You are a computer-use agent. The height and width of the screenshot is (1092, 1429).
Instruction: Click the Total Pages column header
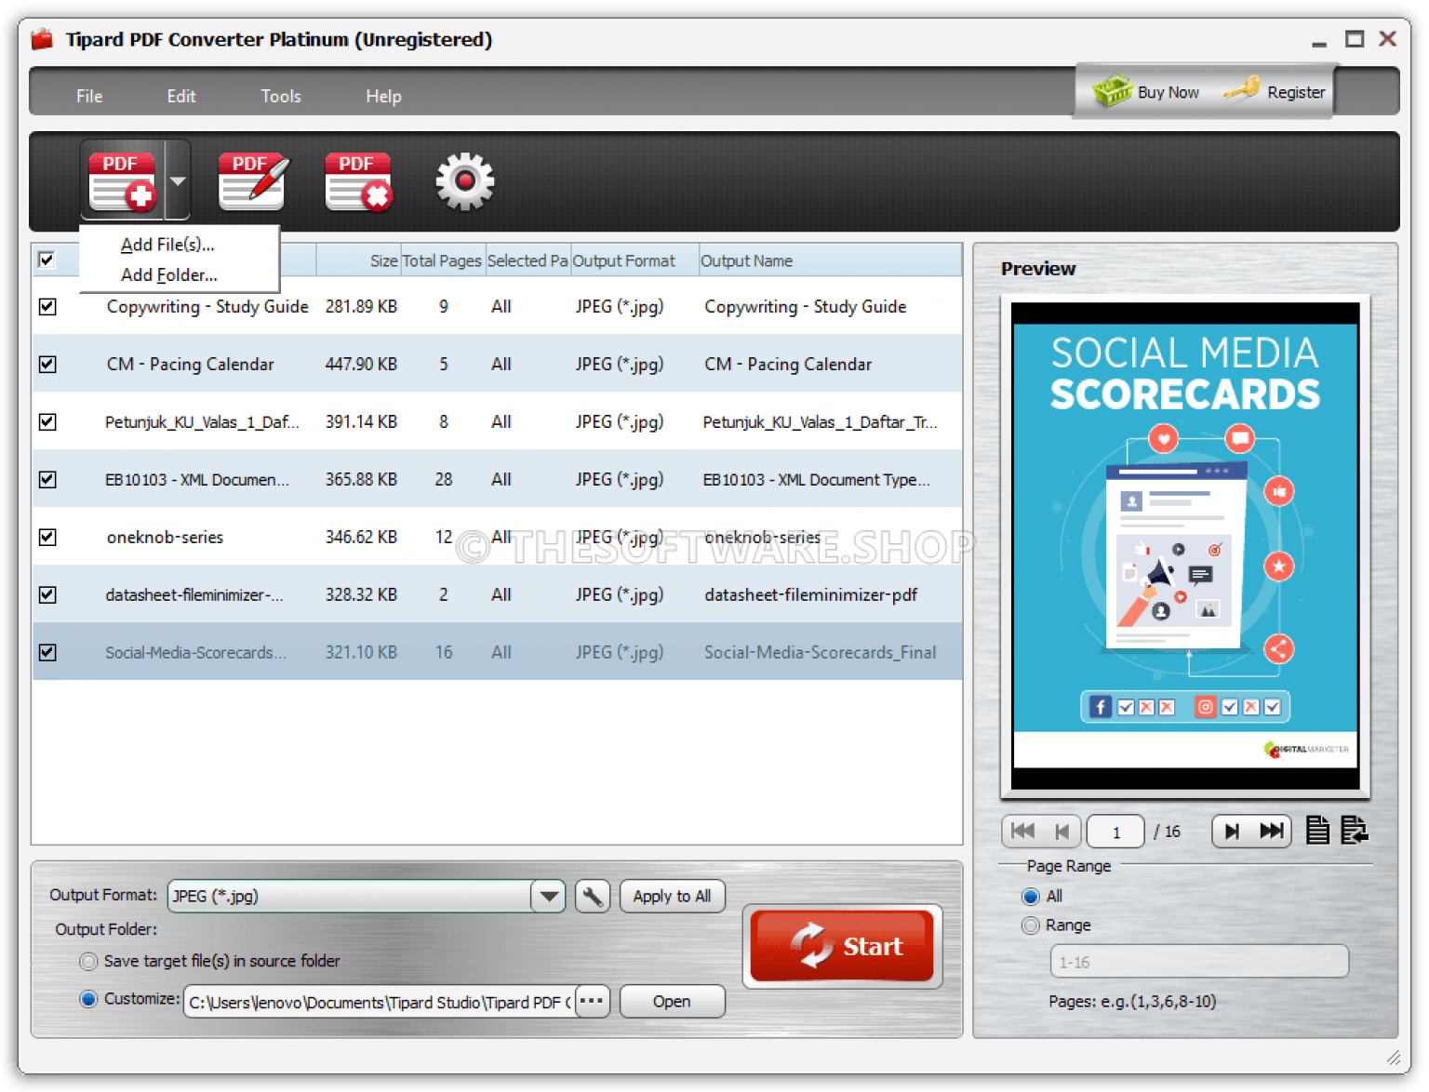coord(442,260)
